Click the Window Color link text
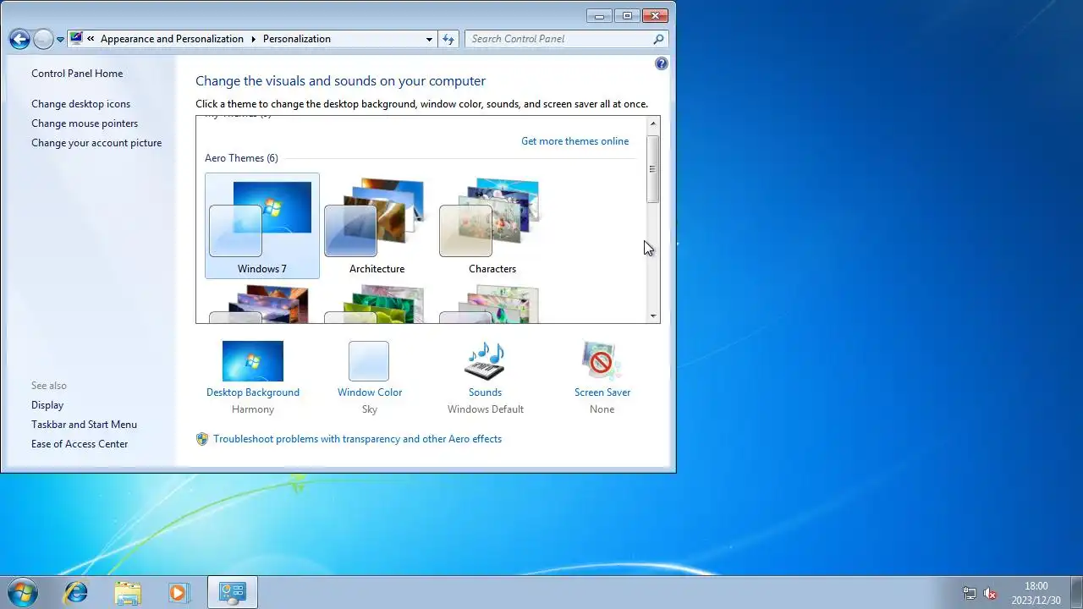Image resolution: width=1083 pixels, height=609 pixels. tap(370, 392)
